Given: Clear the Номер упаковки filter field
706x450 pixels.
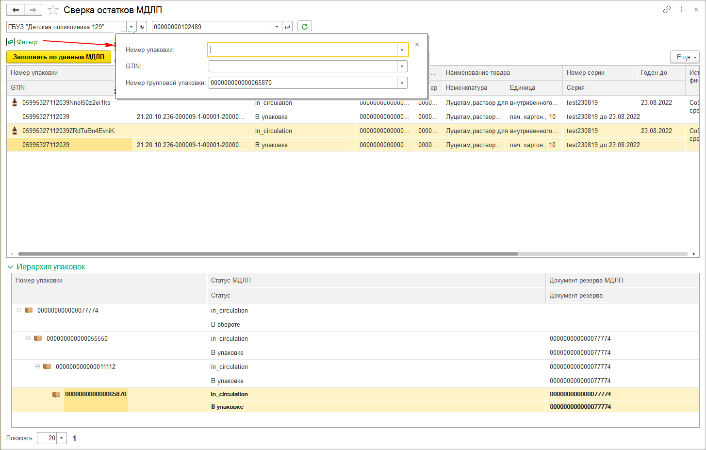Looking at the screenshot, I should (x=402, y=50).
